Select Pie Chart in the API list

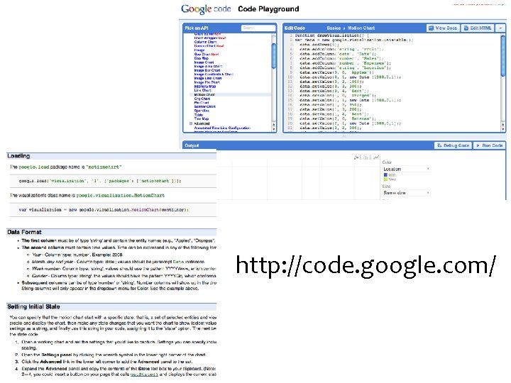click(x=202, y=102)
